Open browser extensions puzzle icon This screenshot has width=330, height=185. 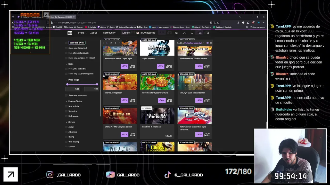248,23
